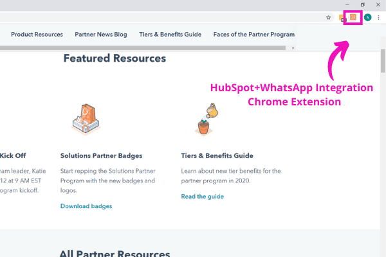The height and width of the screenshot is (257, 386).
Task: Open the Product Resources nav item
Action: click(37, 35)
